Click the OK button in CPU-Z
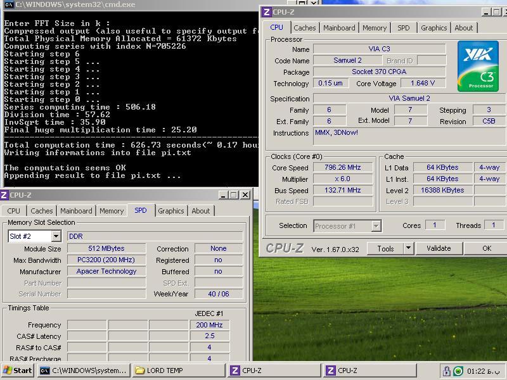The width and height of the screenshot is (507, 380). (486, 248)
